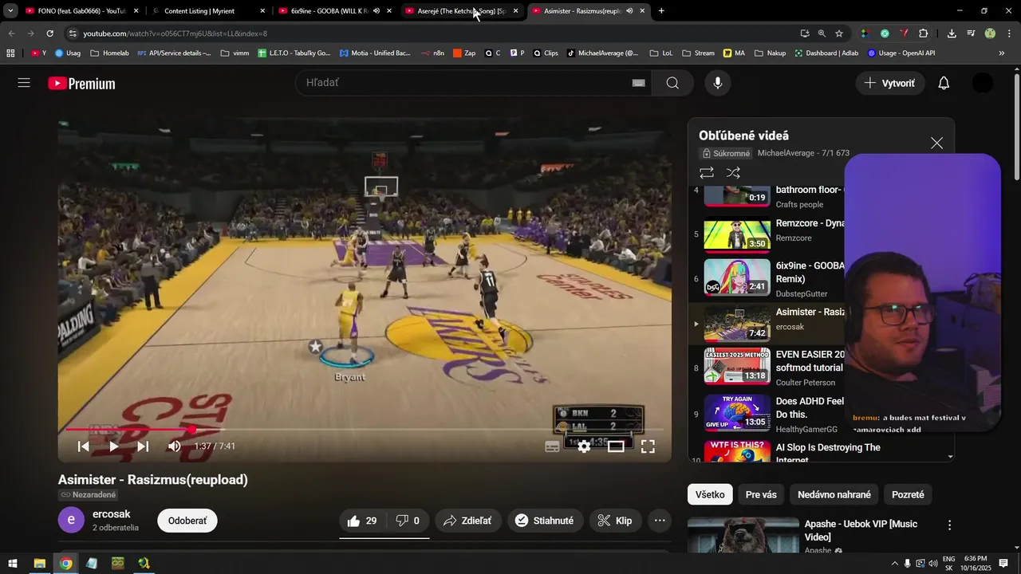Play 6ix9ine GOOBA playlist thumbnail

tap(737, 278)
